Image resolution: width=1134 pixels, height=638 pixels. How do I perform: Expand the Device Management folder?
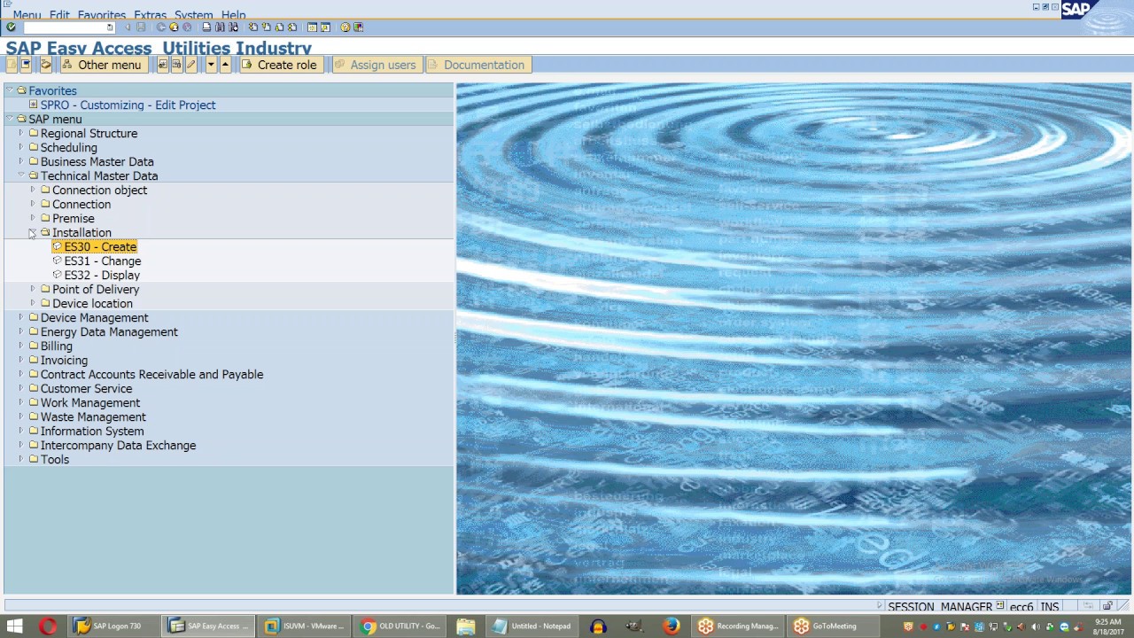(21, 317)
